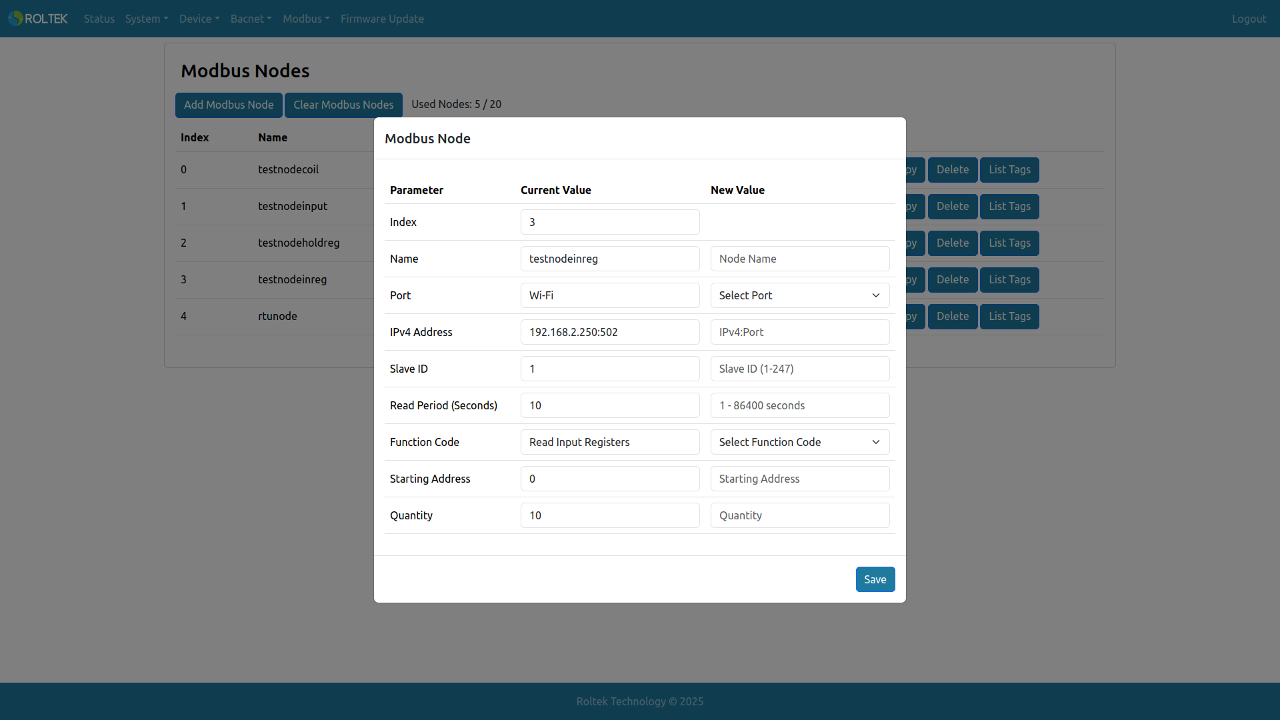
Task: List tags for testnodecoil
Action: click(1009, 170)
